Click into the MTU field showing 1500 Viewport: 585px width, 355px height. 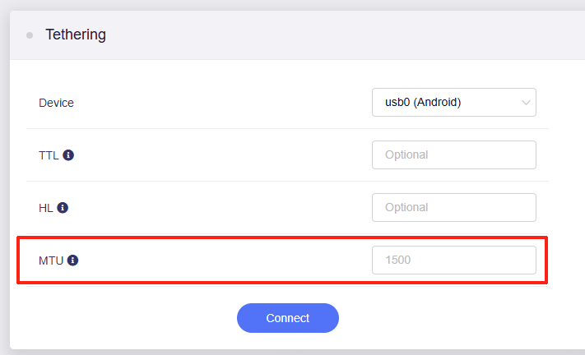click(453, 260)
